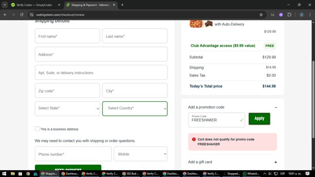Screen dimensions: 315x177
Task: Close the Shipping & Payment tab
Action: click(114, 5)
